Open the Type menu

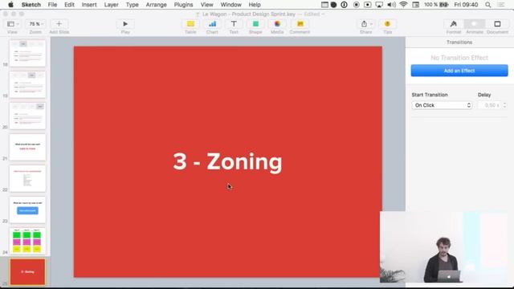[132, 5]
